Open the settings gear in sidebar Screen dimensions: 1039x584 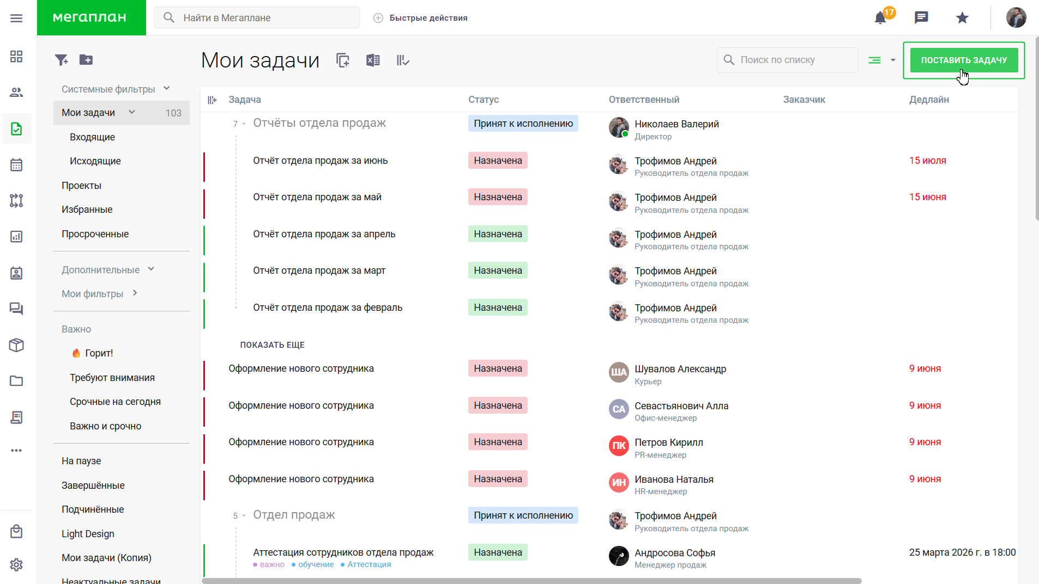[16, 564]
